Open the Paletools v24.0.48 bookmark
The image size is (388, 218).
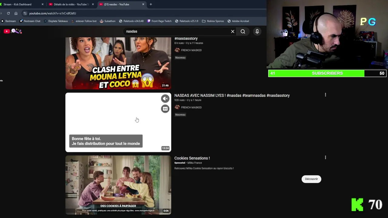coord(131,21)
